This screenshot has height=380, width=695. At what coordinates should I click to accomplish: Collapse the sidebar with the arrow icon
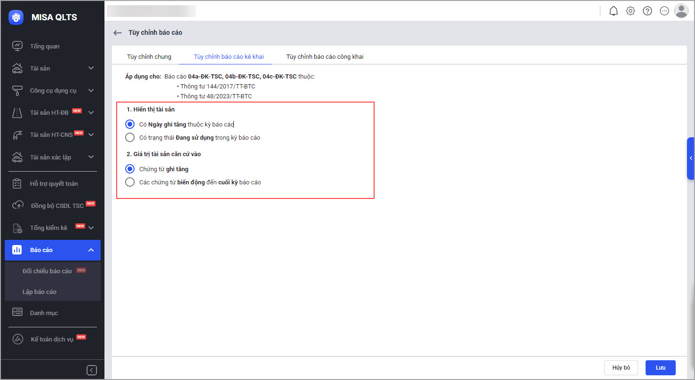(92, 370)
